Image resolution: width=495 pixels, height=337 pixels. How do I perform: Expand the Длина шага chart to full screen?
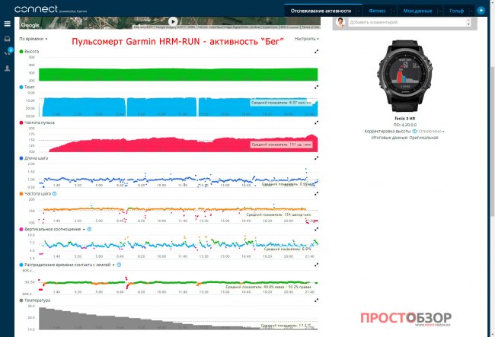click(x=316, y=158)
